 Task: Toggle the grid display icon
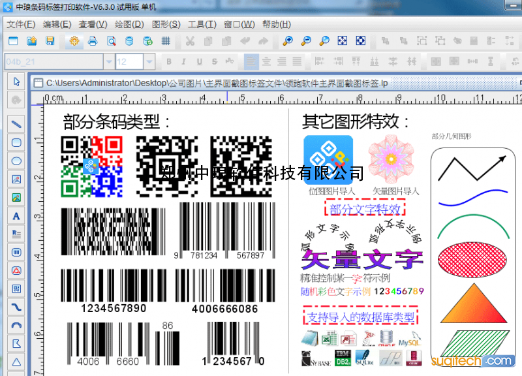click(166, 41)
